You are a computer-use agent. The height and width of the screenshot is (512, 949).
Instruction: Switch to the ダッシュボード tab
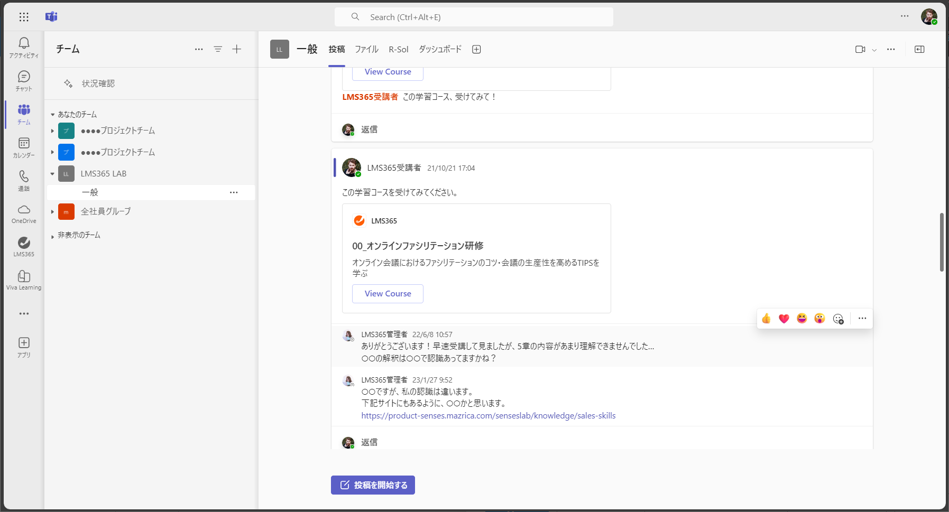click(440, 49)
